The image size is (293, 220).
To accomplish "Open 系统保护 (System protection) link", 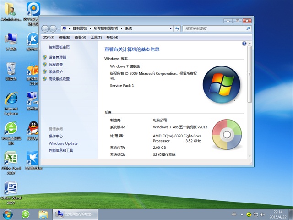I will [56, 71].
